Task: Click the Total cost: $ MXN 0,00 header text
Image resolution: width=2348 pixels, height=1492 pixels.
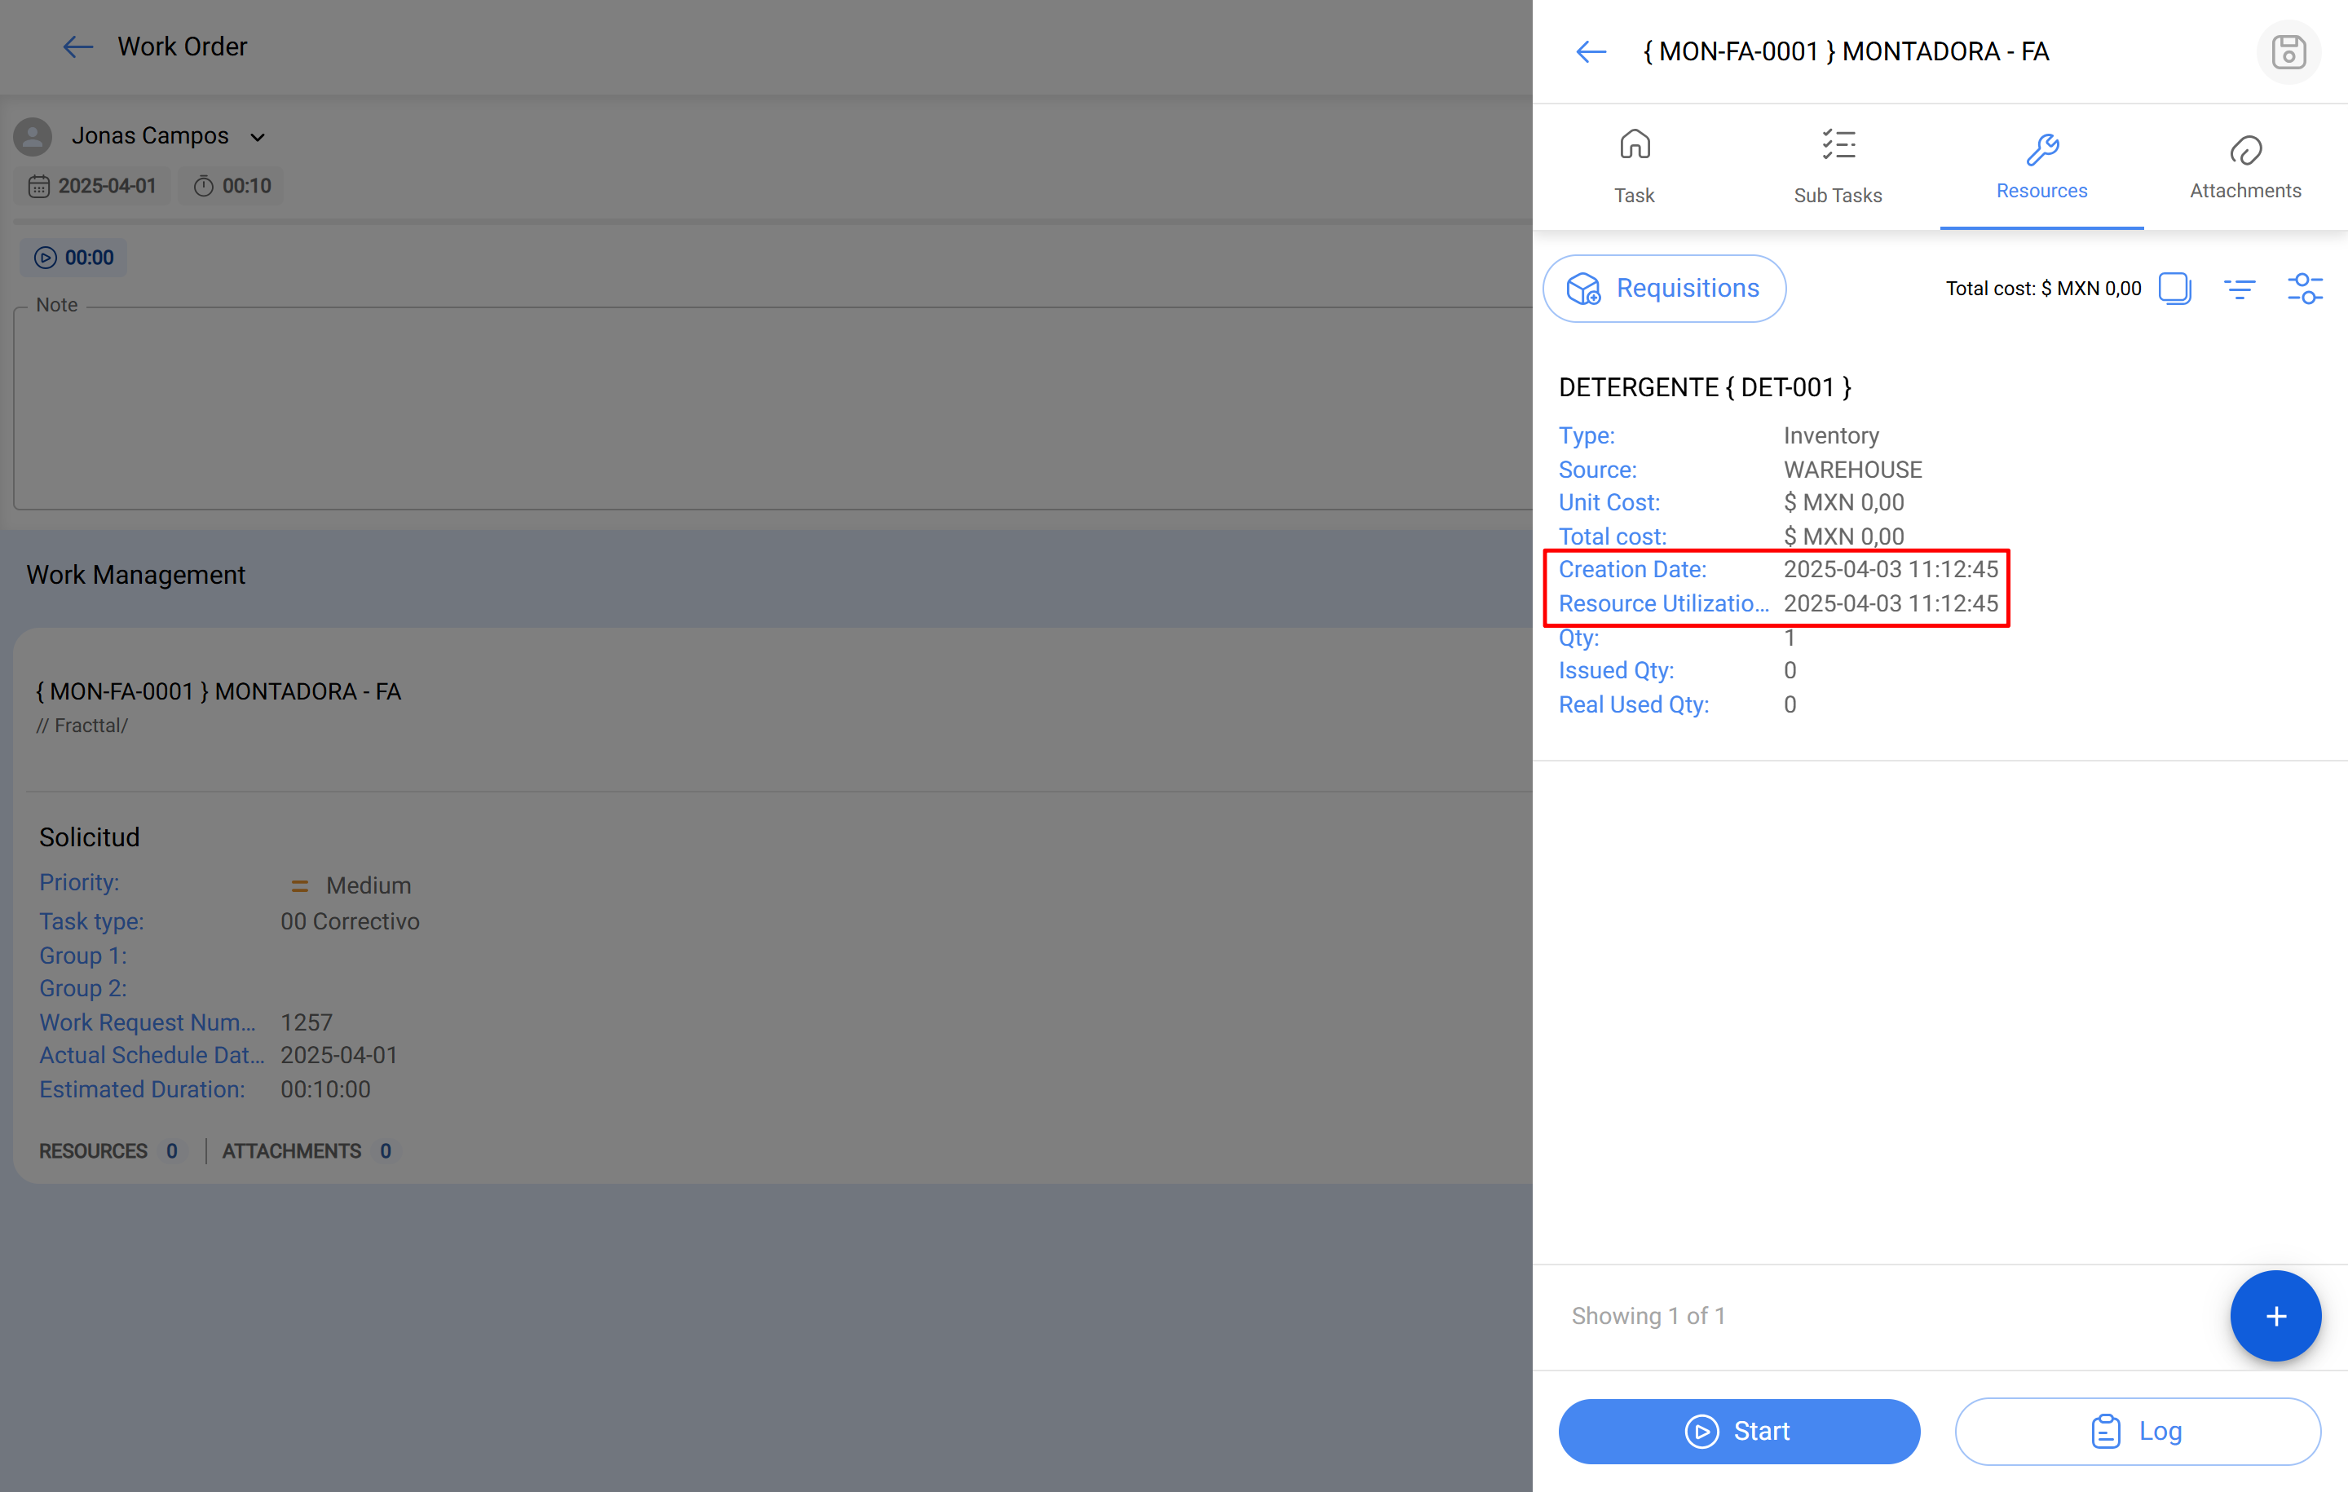Action: point(2043,289)
